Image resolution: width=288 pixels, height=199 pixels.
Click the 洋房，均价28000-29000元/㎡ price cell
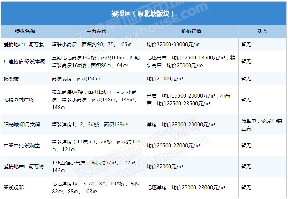(181, 125)
